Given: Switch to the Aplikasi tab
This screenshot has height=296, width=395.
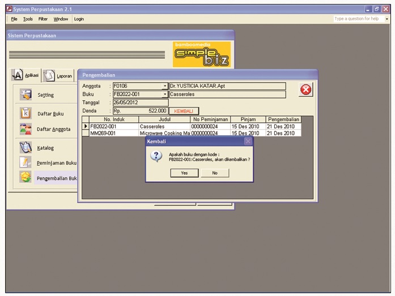Looking at the screenshot, I should click(26, 75).
